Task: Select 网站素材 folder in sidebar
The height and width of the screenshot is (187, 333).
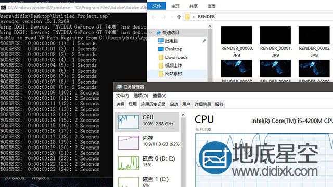Action: pyautogui.click(x=173, y=74)
